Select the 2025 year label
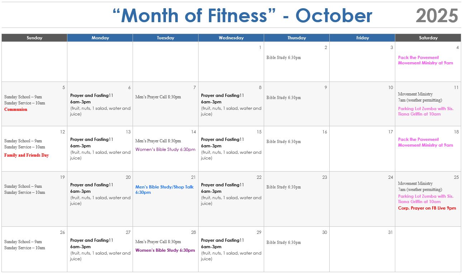Viewport: 463px width, 275px height. (437, 16)
